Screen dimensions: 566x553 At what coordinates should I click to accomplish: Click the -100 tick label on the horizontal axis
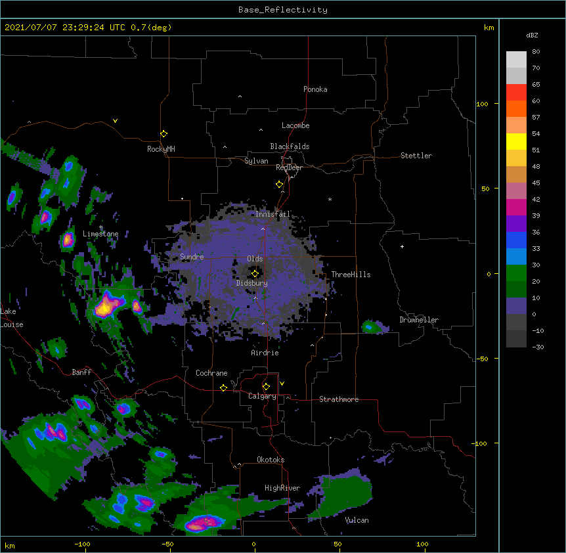(82, 544)
